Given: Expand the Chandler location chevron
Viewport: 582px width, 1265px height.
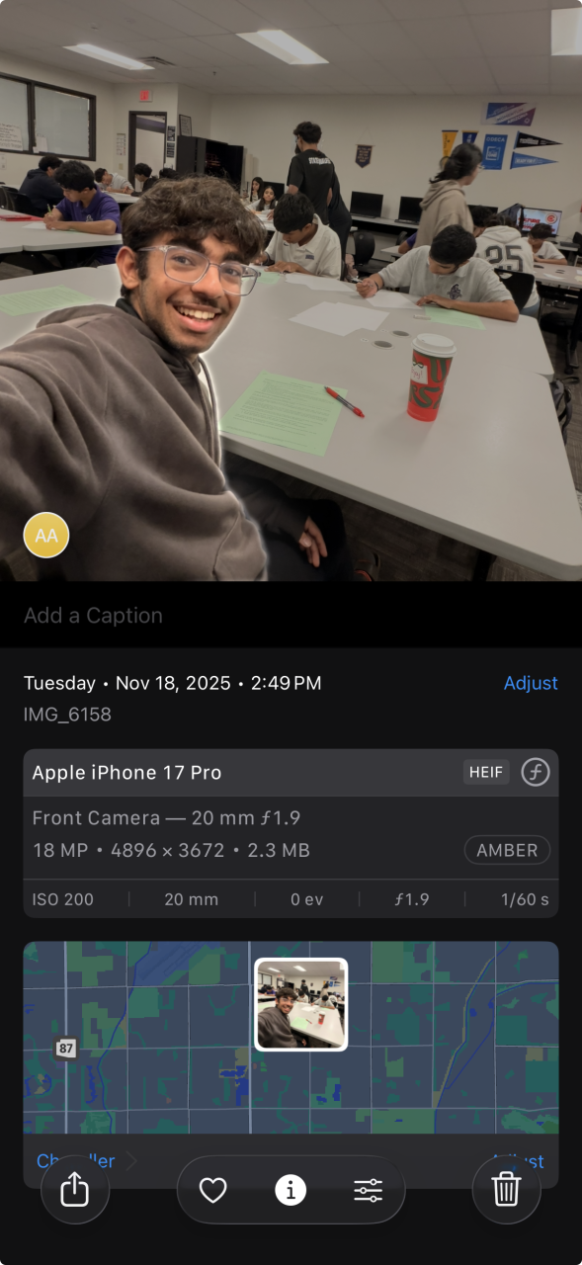Looking at the screenshot, I should point(130,1161).
